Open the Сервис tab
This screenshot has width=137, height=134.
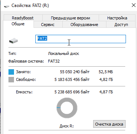pyautogui.click(x=48, y=25)
